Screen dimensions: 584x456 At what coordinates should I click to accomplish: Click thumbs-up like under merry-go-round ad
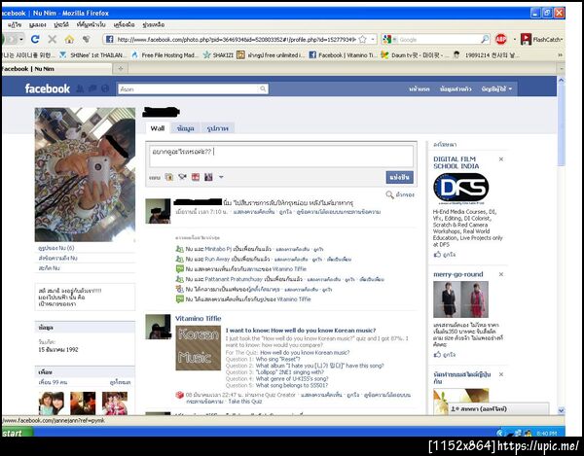437,355
